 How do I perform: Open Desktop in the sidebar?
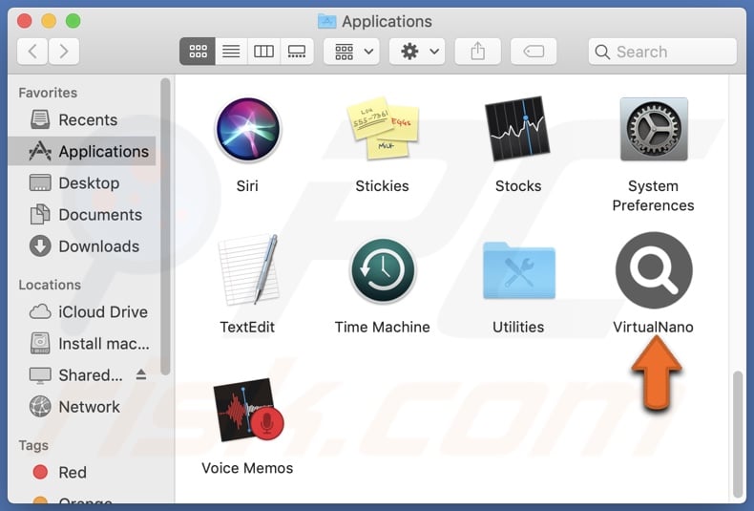pyautogui.click(x=82, y=183)
